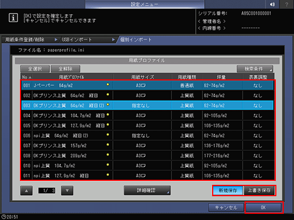Select row 005 OKプリンス上質 127.9g/m2
The width and height of the screenshot is (294, 220).
click(147, 125)
